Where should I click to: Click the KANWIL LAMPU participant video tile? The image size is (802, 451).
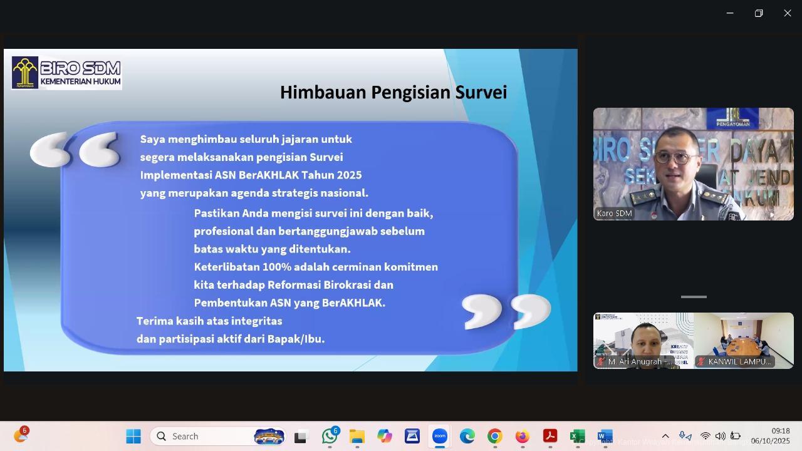point(744,340)
